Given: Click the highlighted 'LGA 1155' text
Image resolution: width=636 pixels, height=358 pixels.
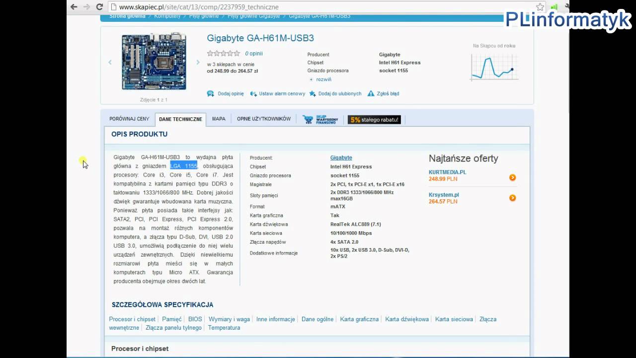Looking at the screenshot, I should click(x=184, y=166).
